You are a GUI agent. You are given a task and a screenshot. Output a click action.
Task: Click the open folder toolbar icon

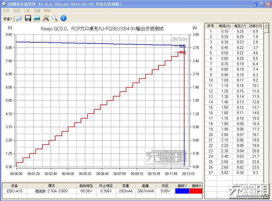click(x=19, y=18)
